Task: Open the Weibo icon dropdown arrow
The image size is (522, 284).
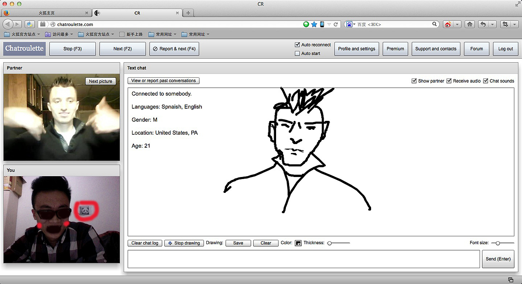Action: (x=457, y=24)
